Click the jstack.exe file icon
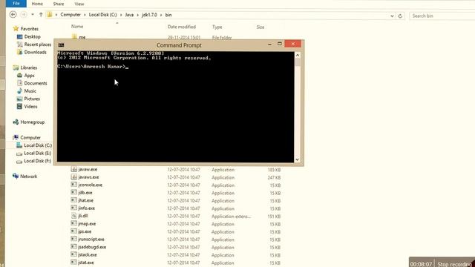The height and width of the screenshot is (267, 475). click(73, 254)
